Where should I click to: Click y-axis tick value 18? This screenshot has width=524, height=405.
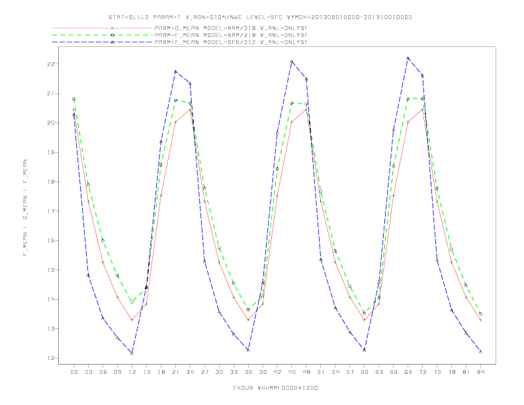[51, 181]
